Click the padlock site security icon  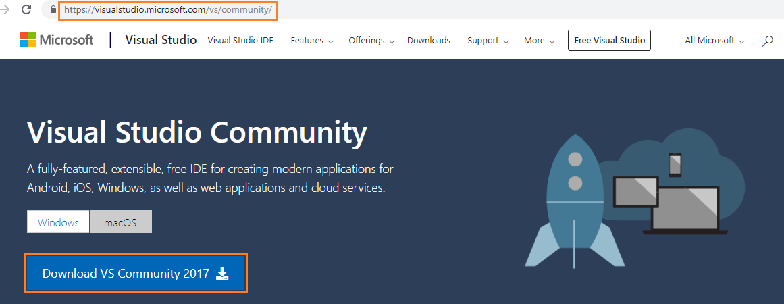pos(53,9)
